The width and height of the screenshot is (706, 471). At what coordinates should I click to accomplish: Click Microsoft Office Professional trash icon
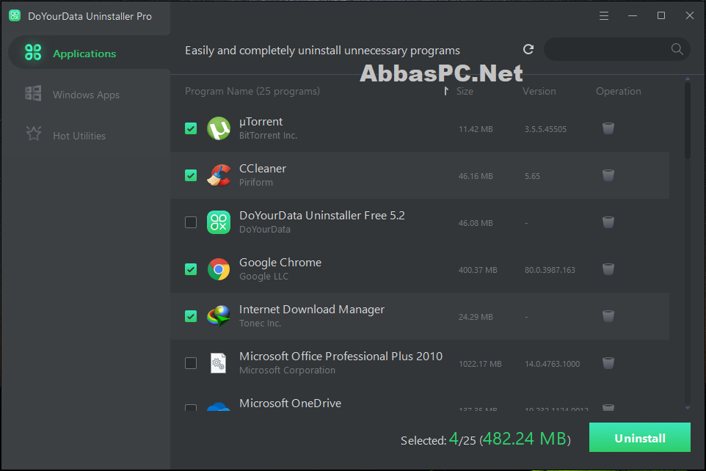(608, 363)
